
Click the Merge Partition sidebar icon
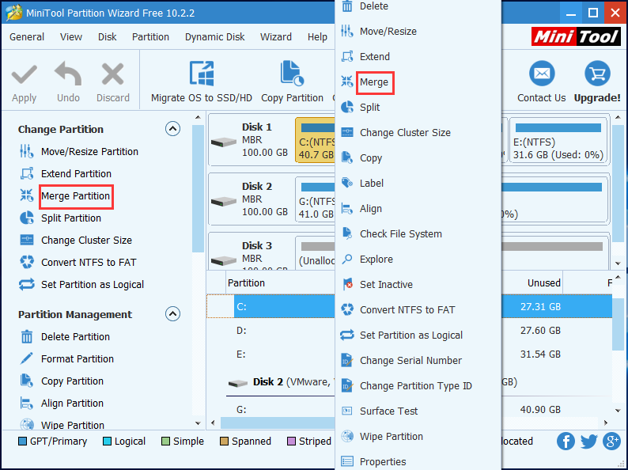[x=27, y=195]
